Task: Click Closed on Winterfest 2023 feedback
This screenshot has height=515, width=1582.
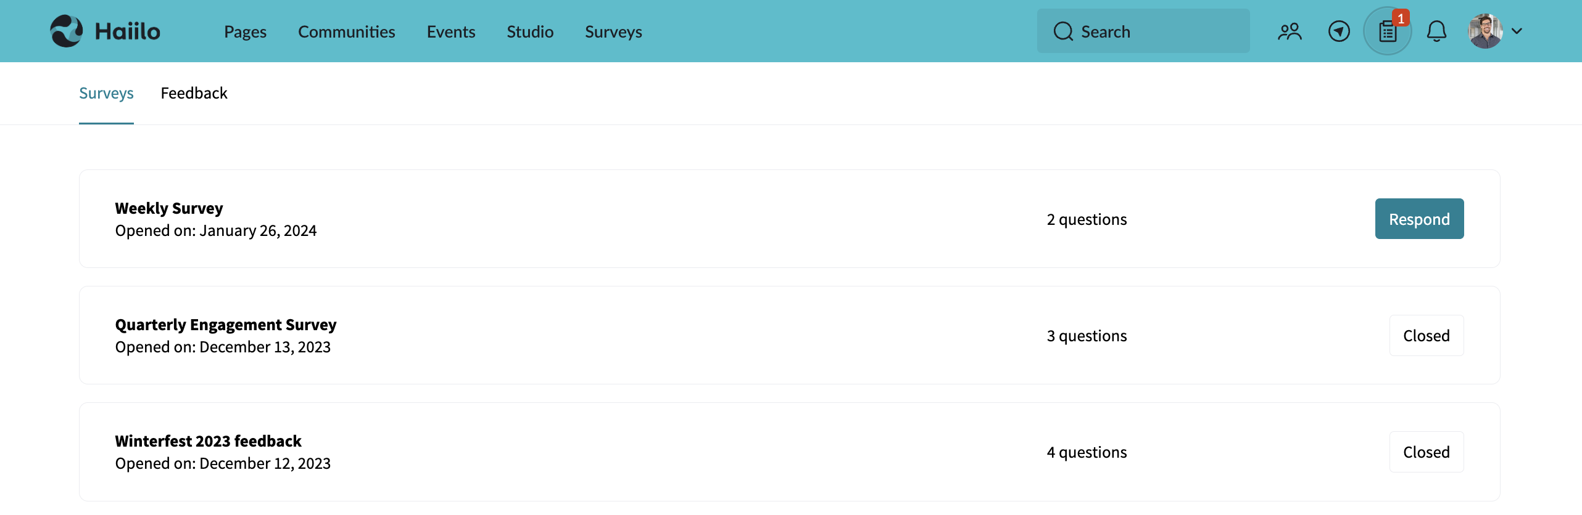Action: [x=1426, y=452]
